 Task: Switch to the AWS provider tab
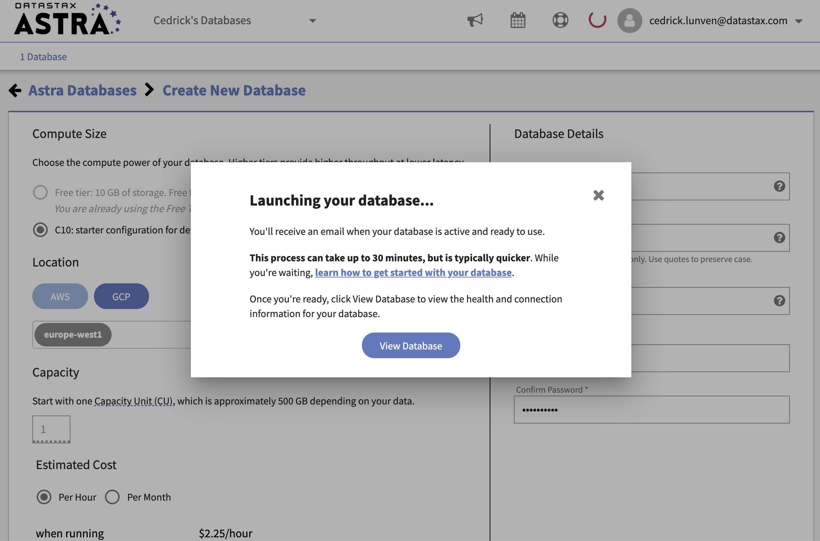coord(60,297)
